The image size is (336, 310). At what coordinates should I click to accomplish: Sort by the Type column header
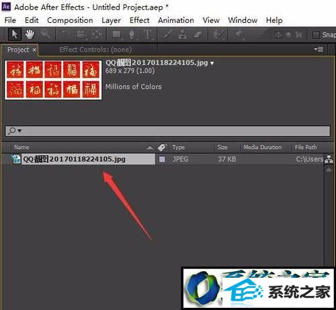pyautogui.click(x=178, y=147)
